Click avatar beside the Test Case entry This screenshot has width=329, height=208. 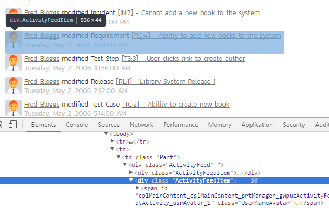(x=14, y=108)
